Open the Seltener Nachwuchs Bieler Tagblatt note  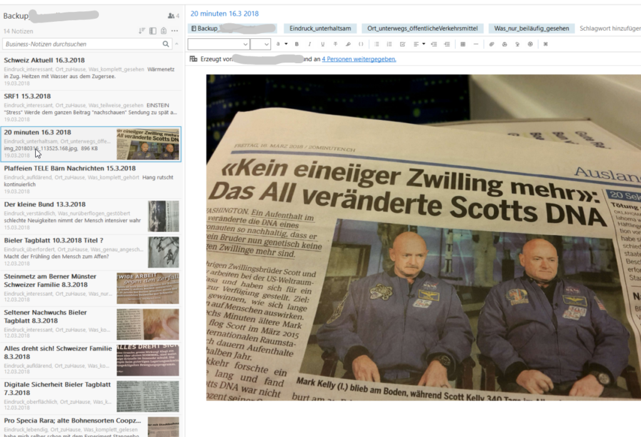click(91, 324)
